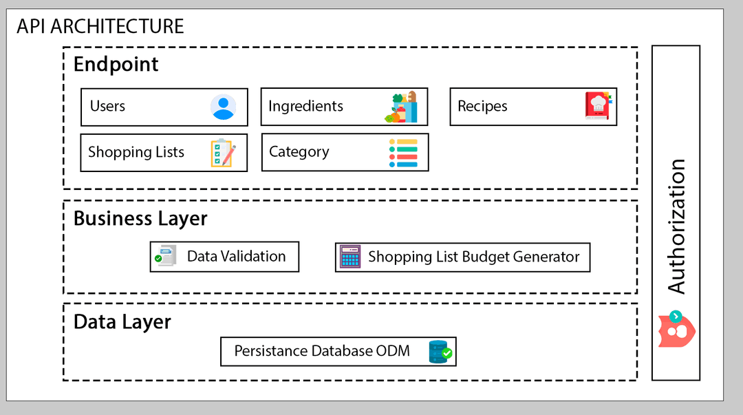Select the Shopping Lists text
743x415 pixels.
(136, 152)
